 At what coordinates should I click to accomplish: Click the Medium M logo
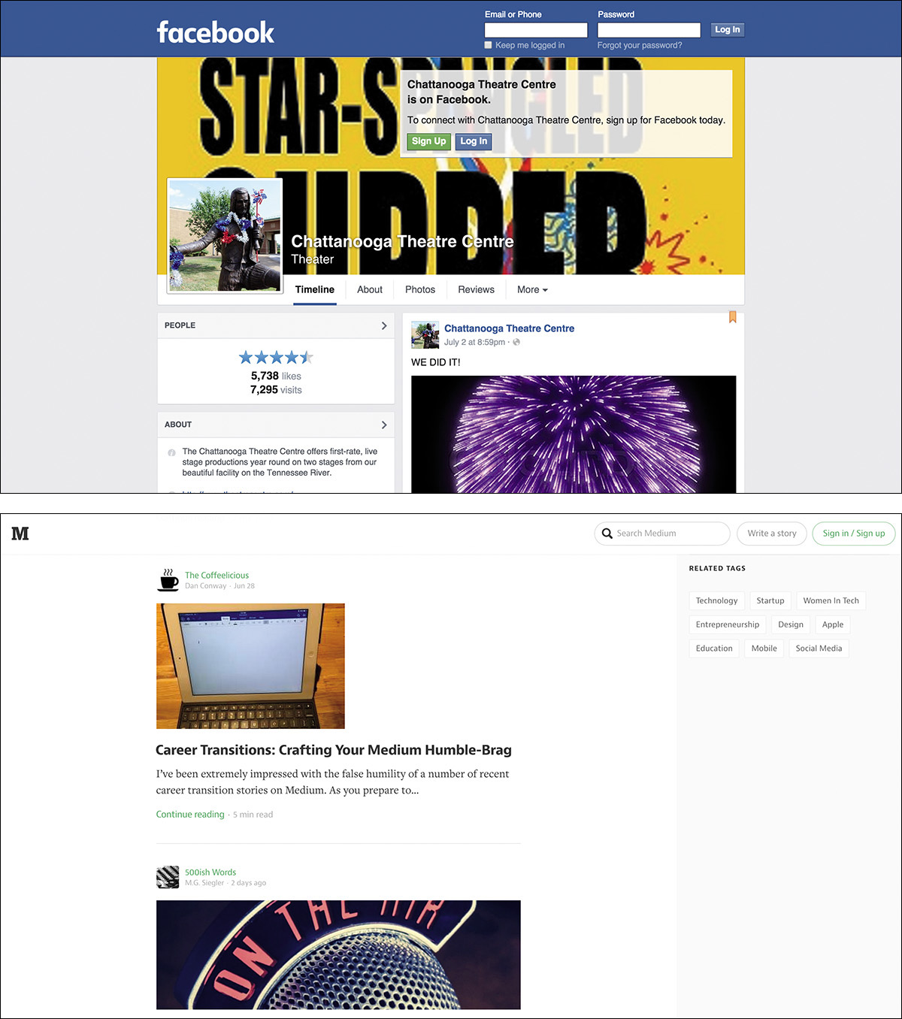tap(20, 534)
